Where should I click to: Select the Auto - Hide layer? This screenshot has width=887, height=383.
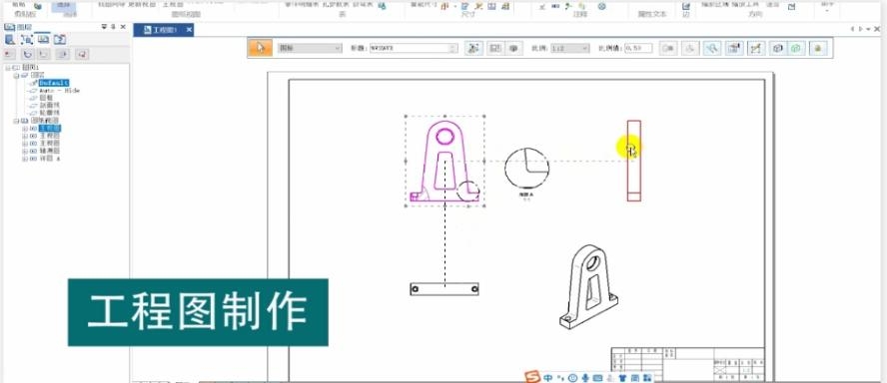(x=59, y=91)
